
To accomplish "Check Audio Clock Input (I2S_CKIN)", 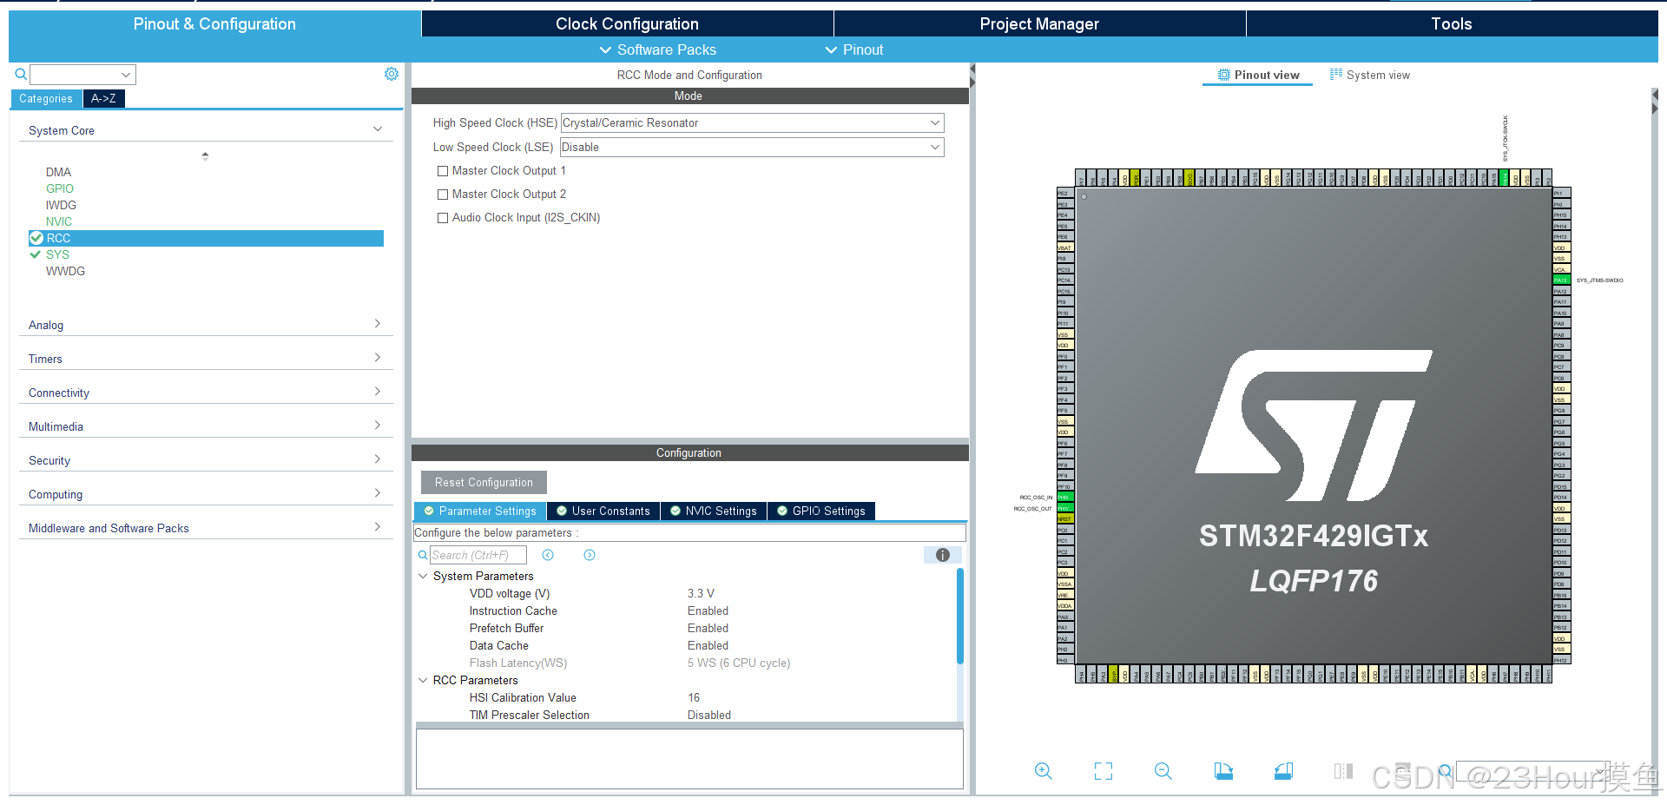I will (443, 218).
